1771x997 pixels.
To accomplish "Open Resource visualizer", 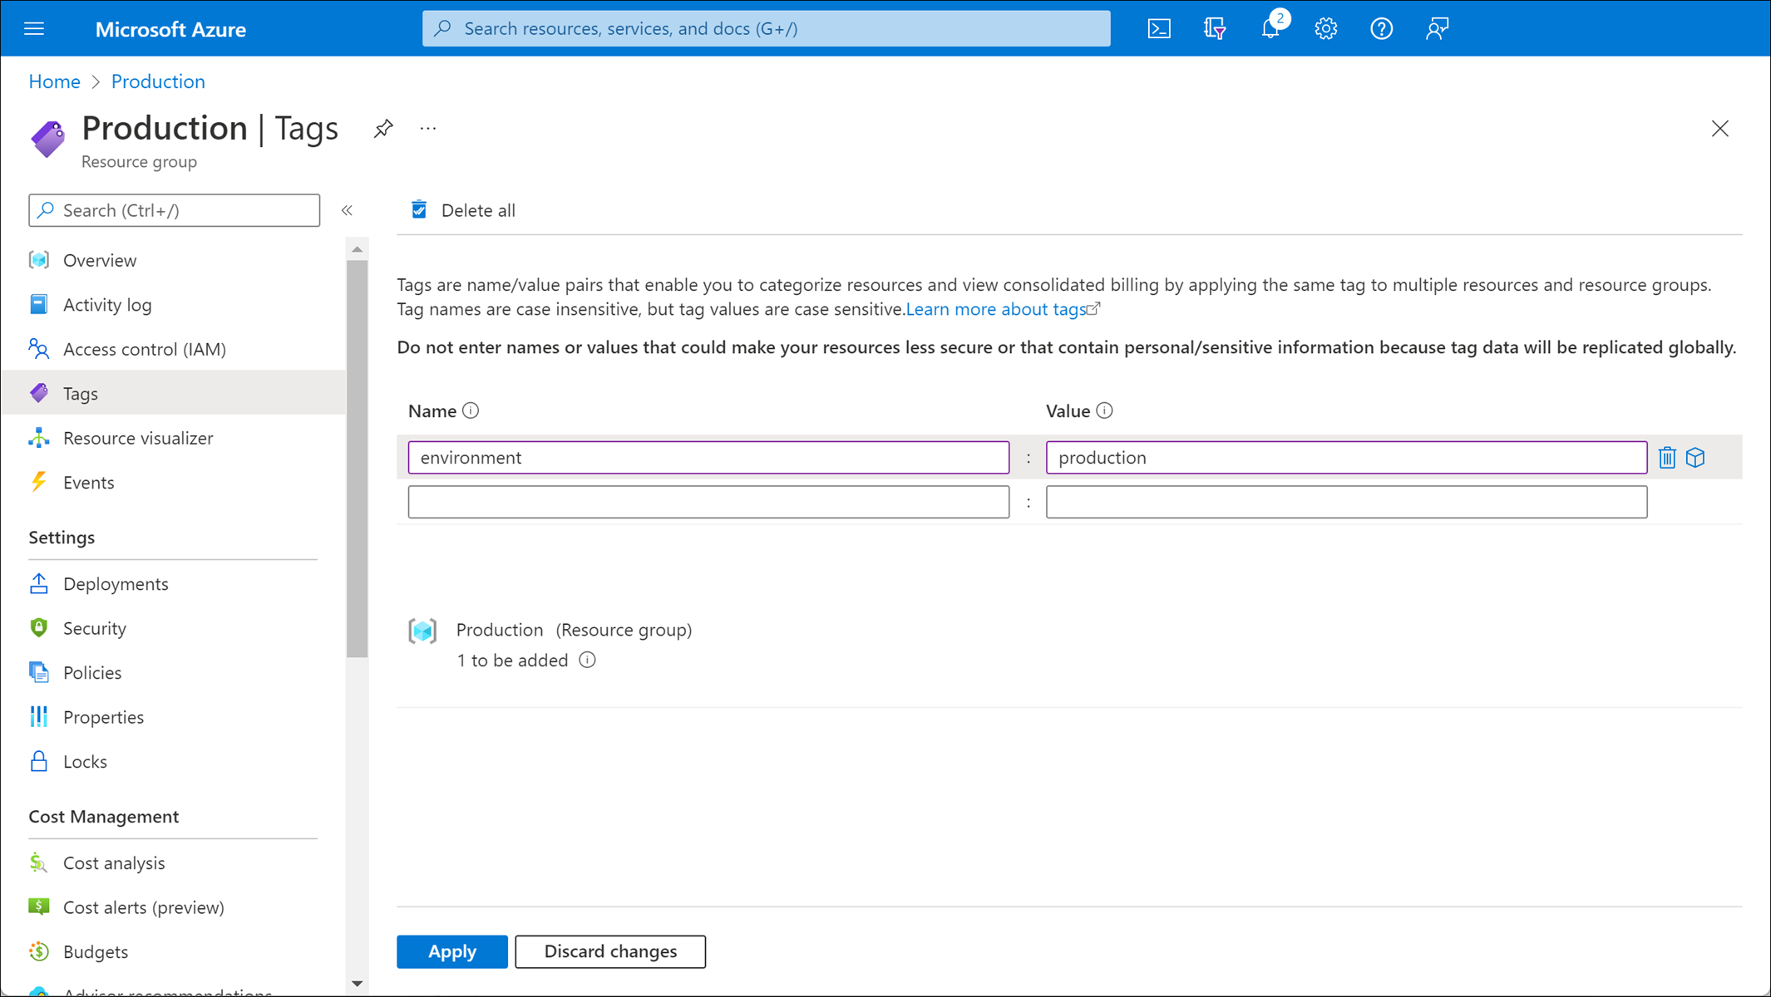I will click(173, 438).
